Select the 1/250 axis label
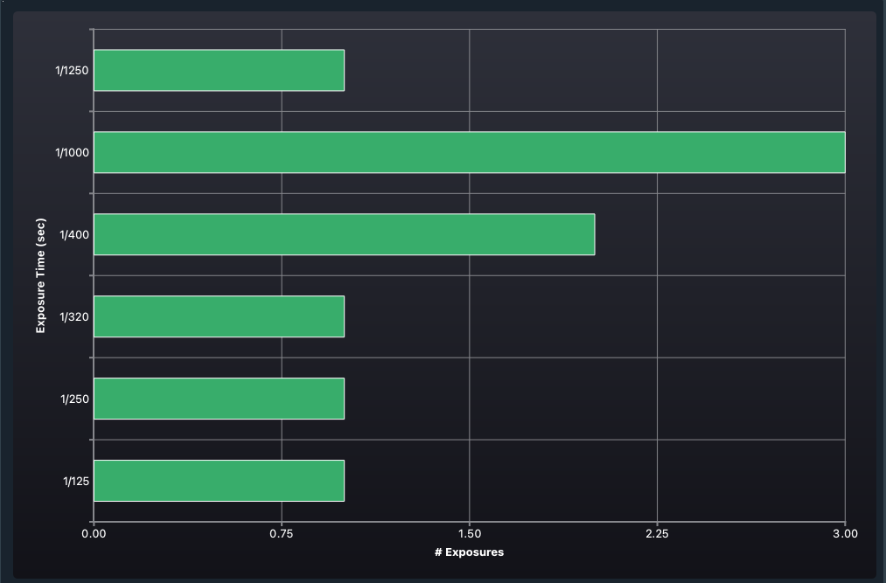This screenshot has height=583, width=886. [x=73, y=399]
